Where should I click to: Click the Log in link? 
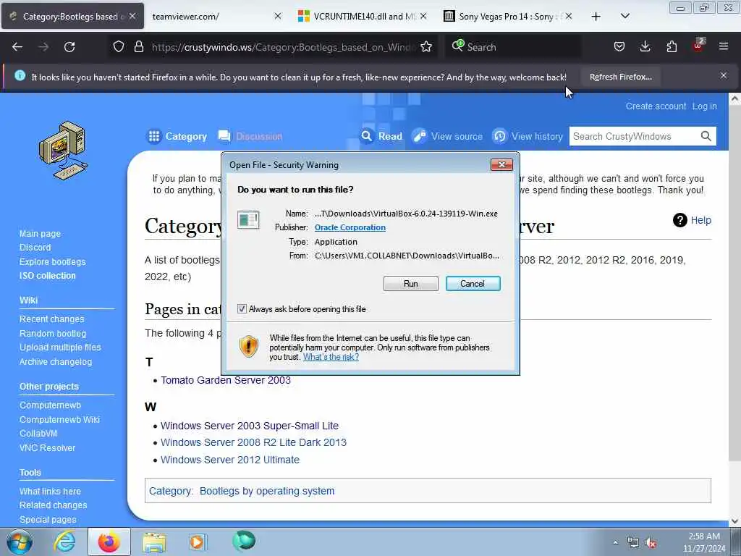(705, 106)
